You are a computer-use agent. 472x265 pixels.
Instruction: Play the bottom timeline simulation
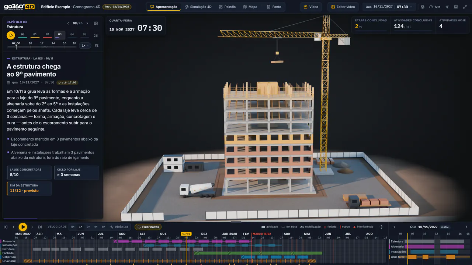pos(23,227)
